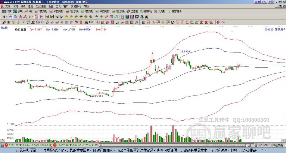Open the P四方形 tool
The image size is (286, 153).
41,11
